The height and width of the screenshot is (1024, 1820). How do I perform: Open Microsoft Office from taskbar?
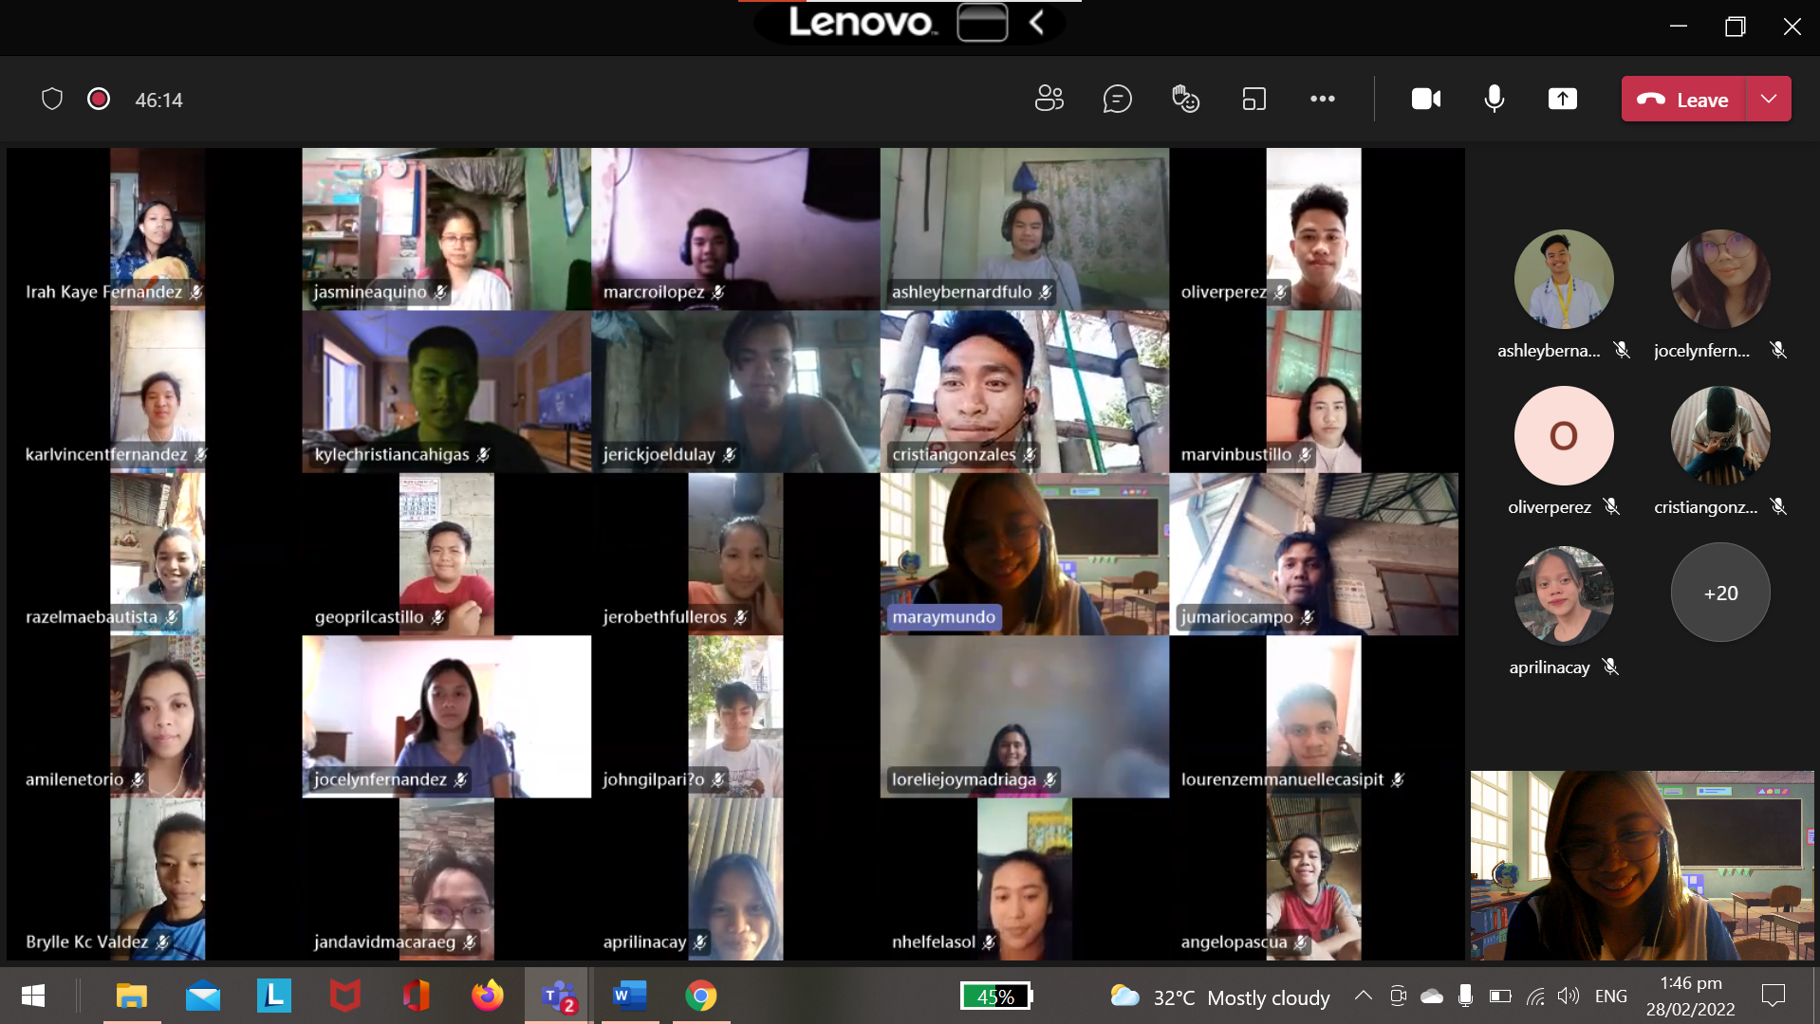pyautogui.click(x=417, y=996)
